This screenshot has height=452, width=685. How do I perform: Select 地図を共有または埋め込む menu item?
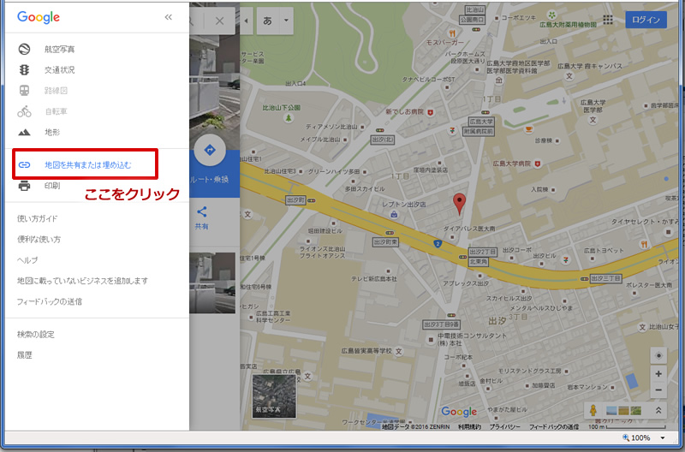click(x=87, y=164)
